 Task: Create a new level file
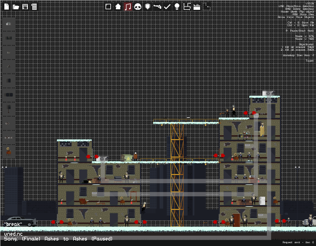tap(7, 7)
